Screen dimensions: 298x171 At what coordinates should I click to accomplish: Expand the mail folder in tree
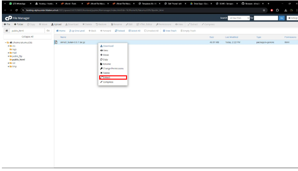[9, 53]
